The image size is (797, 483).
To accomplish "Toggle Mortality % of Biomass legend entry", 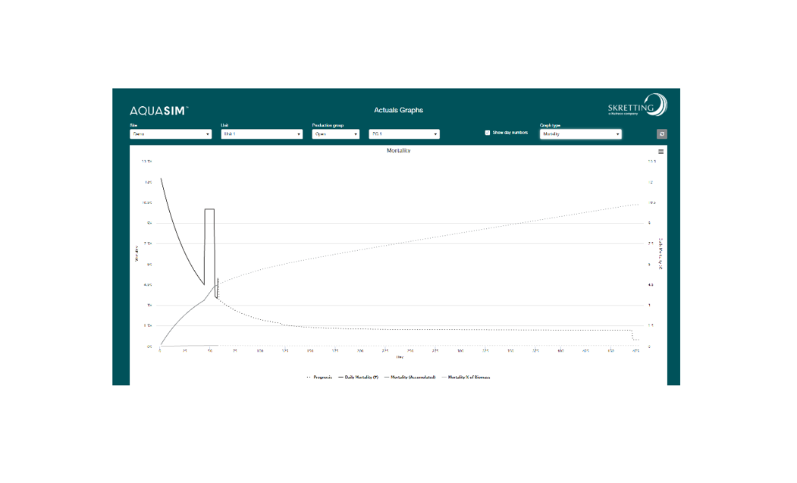I will (468, 377).
